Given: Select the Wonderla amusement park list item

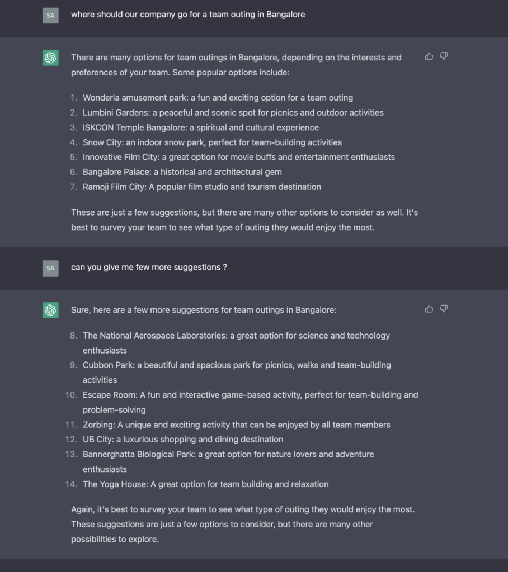Looking at the screenshot, I should 218,98.
